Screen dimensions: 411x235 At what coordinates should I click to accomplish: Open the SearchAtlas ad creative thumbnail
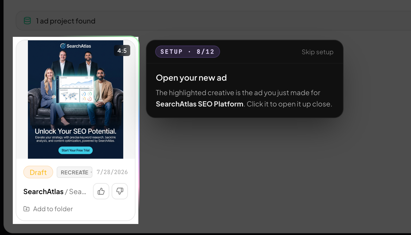[76, 99]
